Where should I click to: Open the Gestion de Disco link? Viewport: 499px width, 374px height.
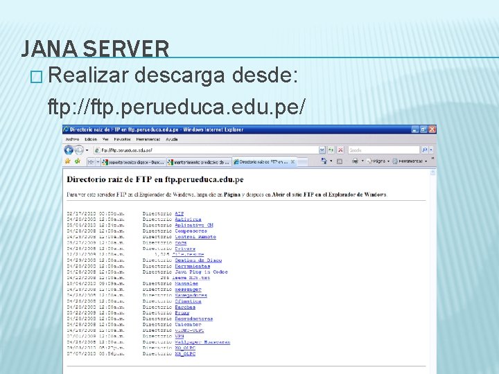[198, 260]
